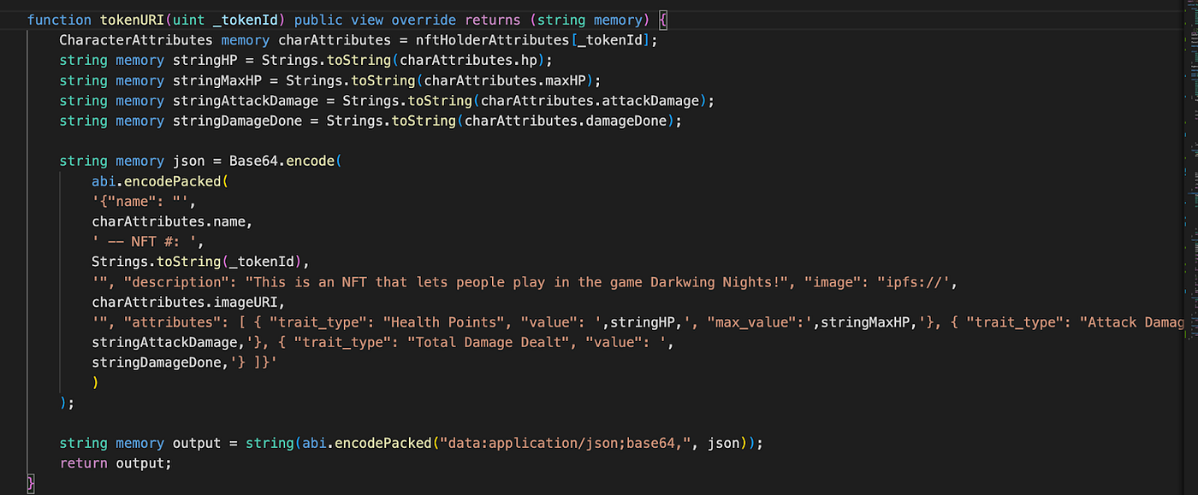Click 'stringDamageDone' in its declaration line
This screenshot has width=1198, height=495.
tap(237, 121)
